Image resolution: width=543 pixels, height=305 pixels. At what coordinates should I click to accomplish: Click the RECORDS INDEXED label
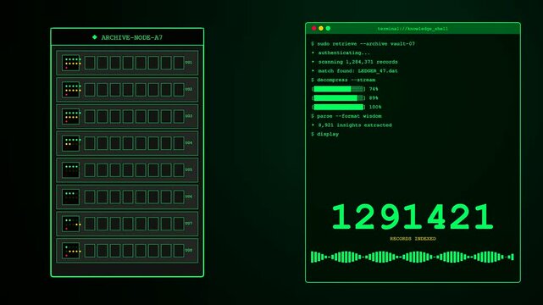coord(413,239)
